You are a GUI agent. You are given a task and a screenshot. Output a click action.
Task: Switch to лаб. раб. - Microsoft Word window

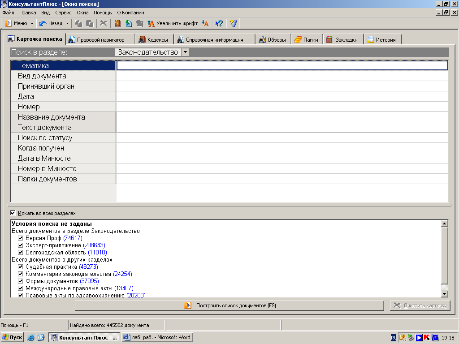click(x=157, y=338)
